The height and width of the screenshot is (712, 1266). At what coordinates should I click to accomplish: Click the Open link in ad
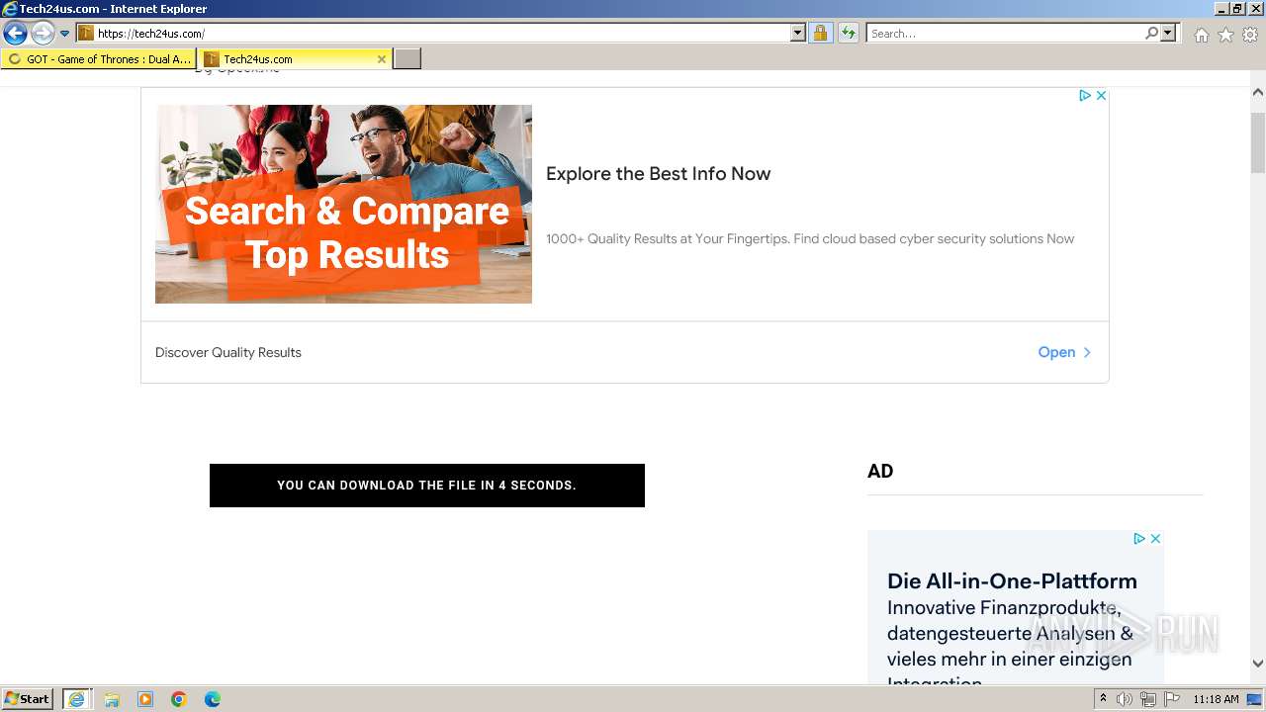coord(1056,352)
